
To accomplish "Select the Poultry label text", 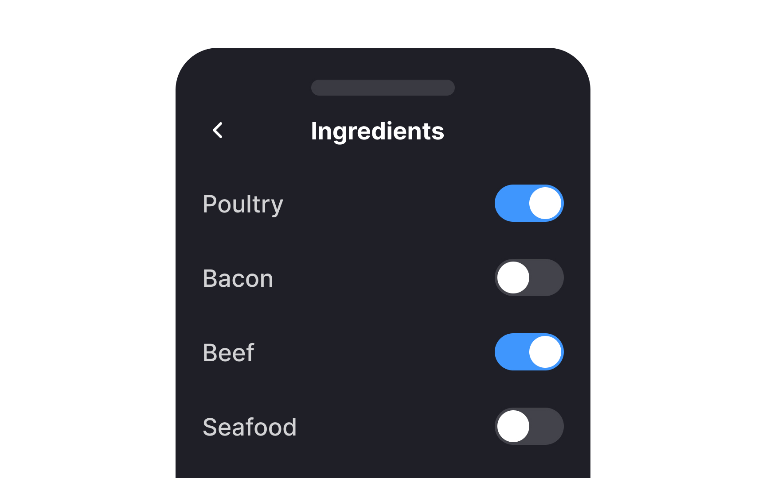I will coord(243,203).
